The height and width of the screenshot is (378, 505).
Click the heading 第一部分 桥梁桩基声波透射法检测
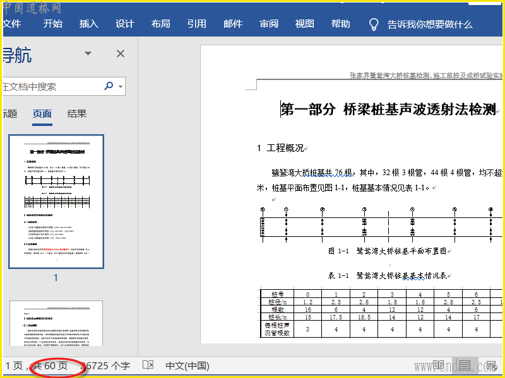pos(388,109)
